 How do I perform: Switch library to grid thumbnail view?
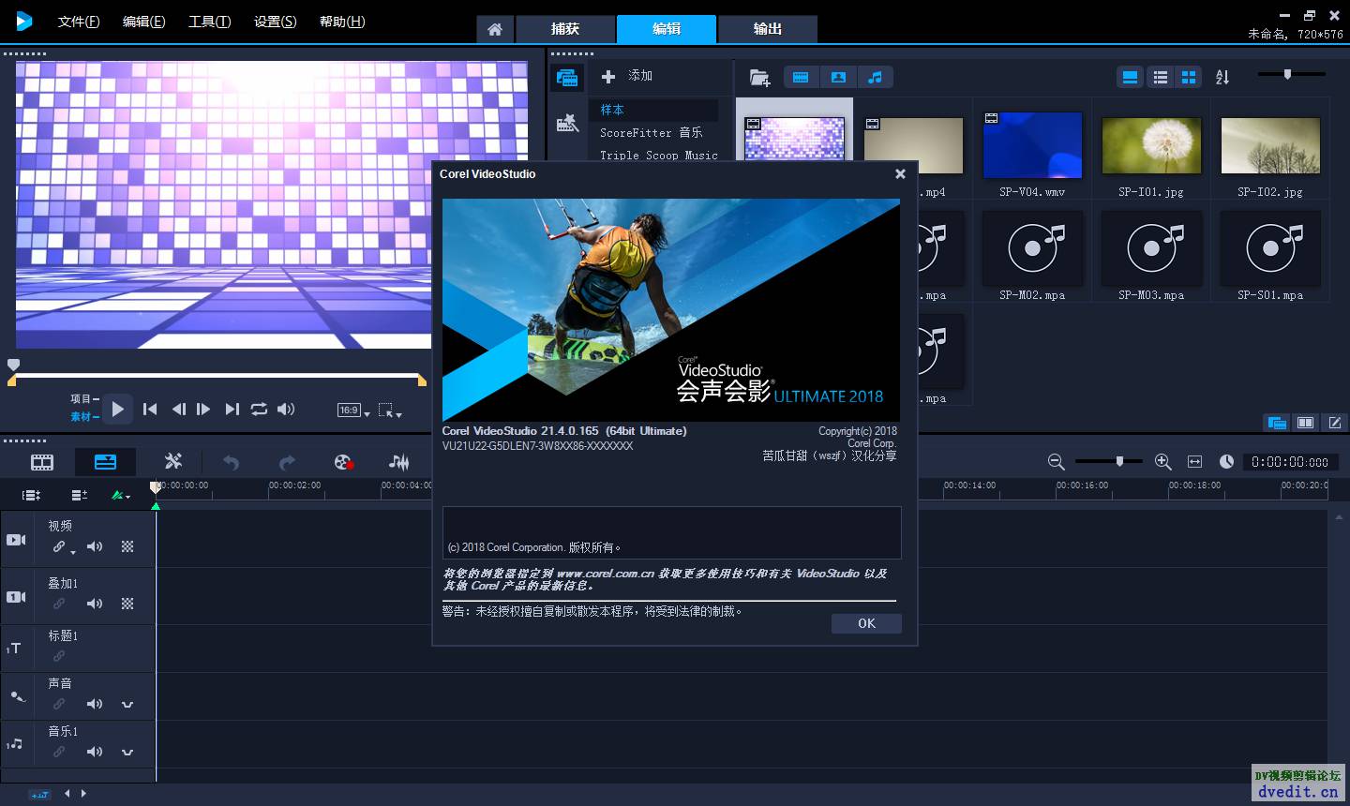click(x=1189, y=78)
